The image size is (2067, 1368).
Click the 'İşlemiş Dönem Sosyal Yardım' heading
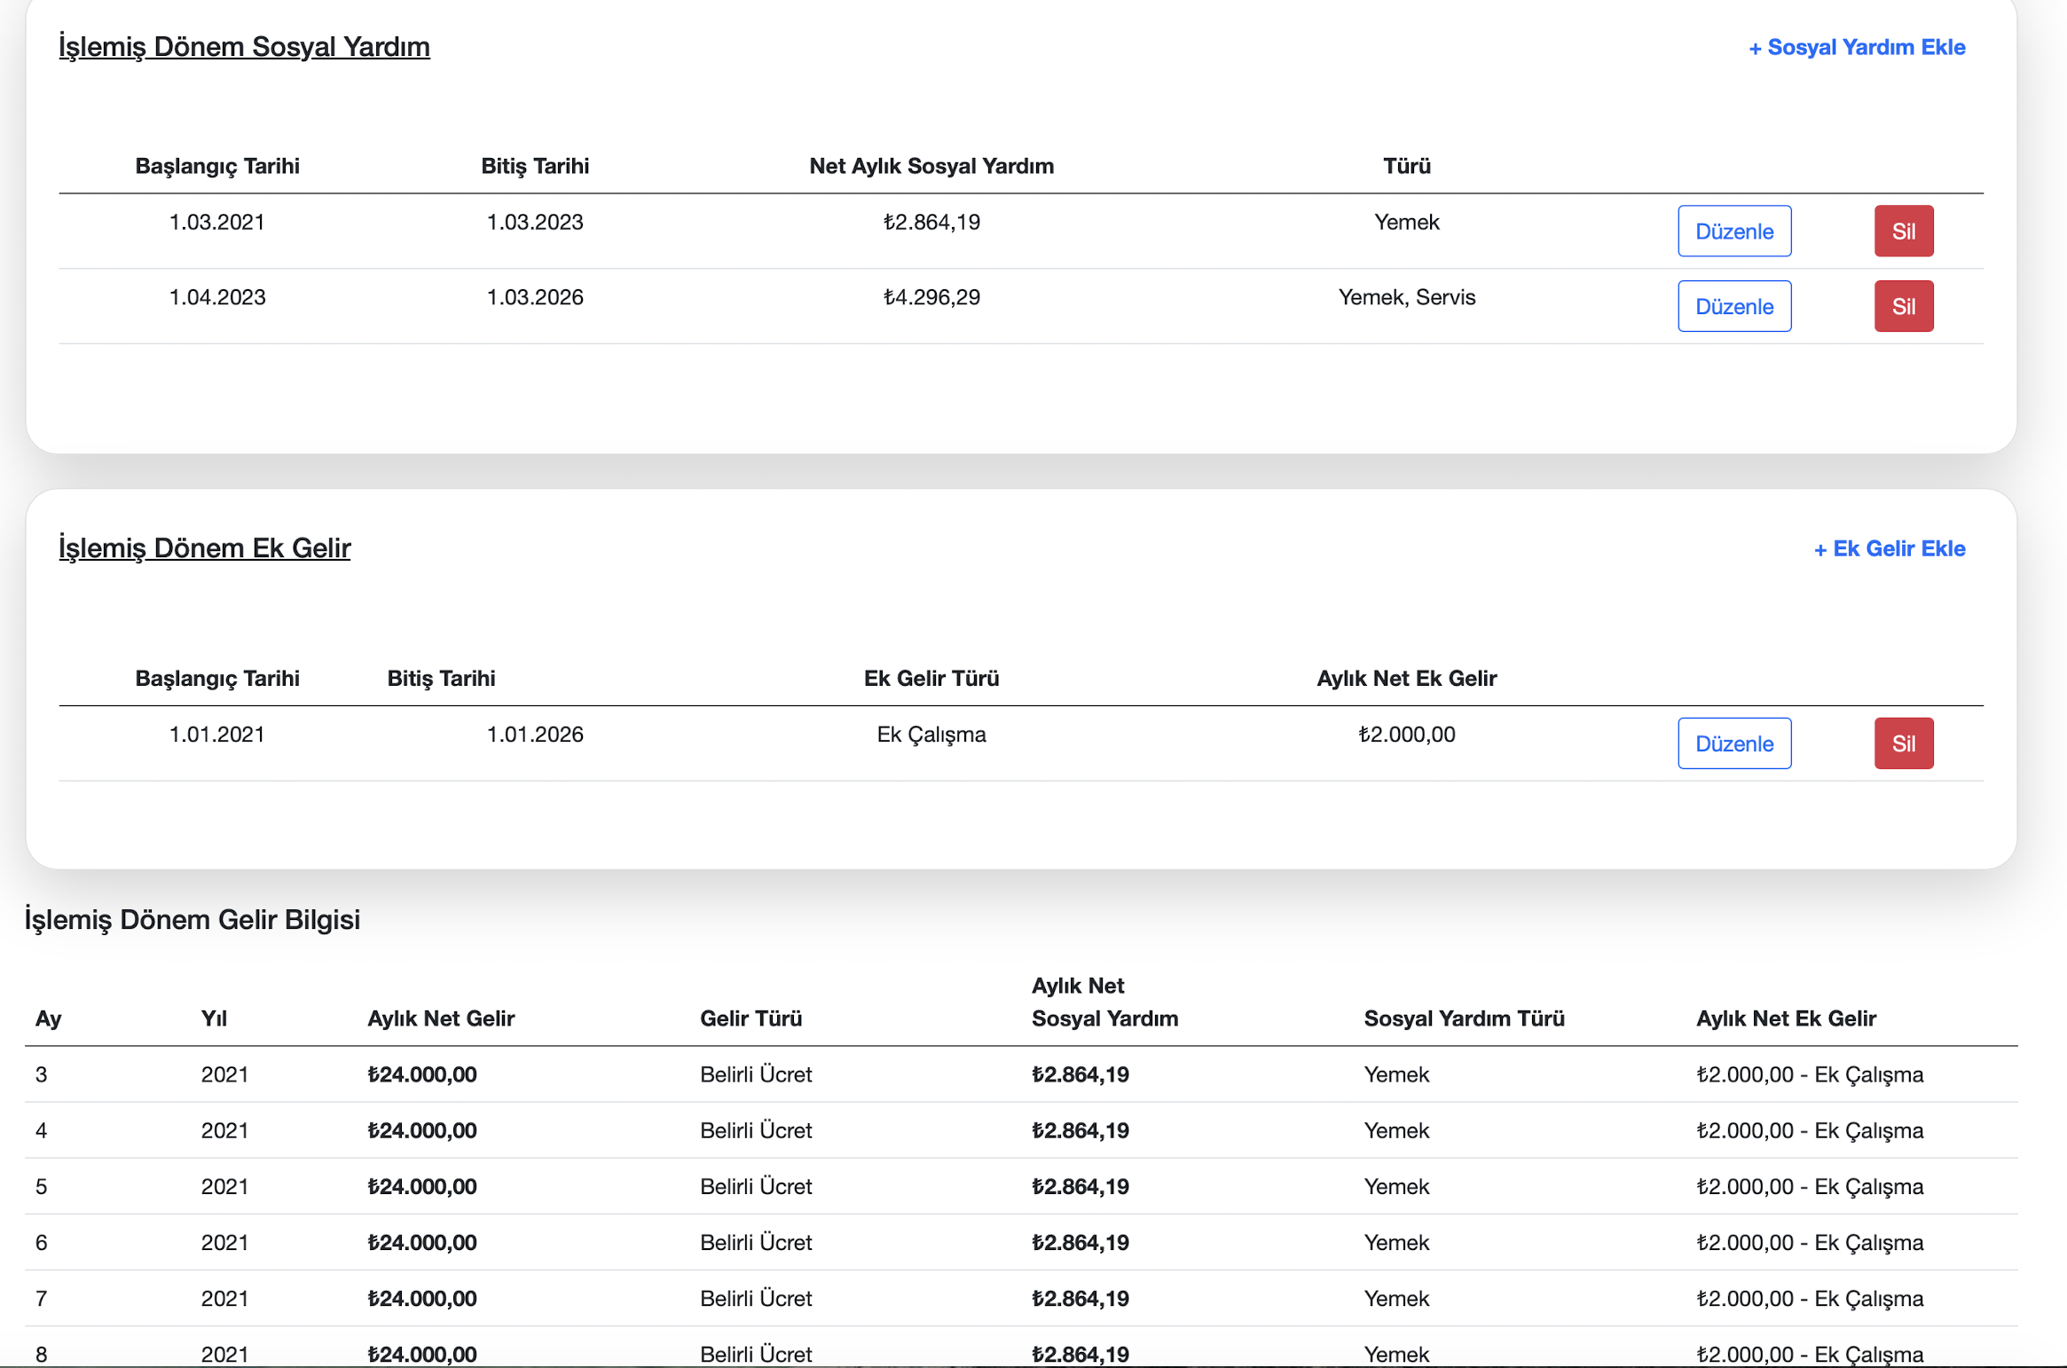point(244,46)
